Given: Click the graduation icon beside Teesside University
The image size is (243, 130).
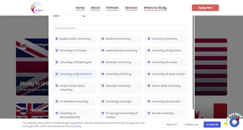Looking at the screenshot, I should click(103, 86).
